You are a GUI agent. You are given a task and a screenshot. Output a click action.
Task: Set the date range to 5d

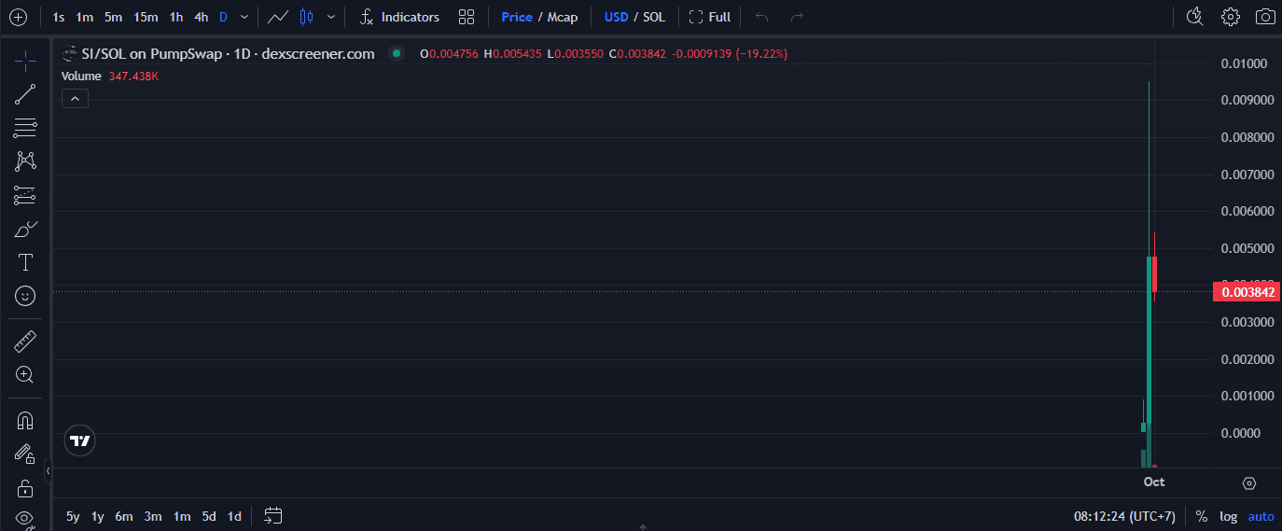[209, 516]
